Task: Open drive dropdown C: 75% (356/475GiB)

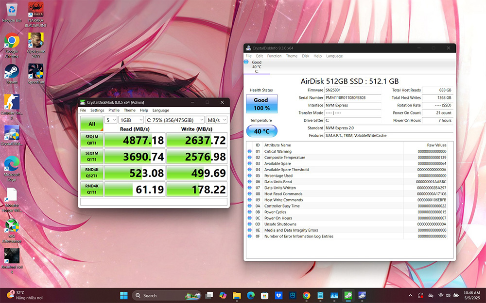Action: pyautogui.click(x=175, y=120)
